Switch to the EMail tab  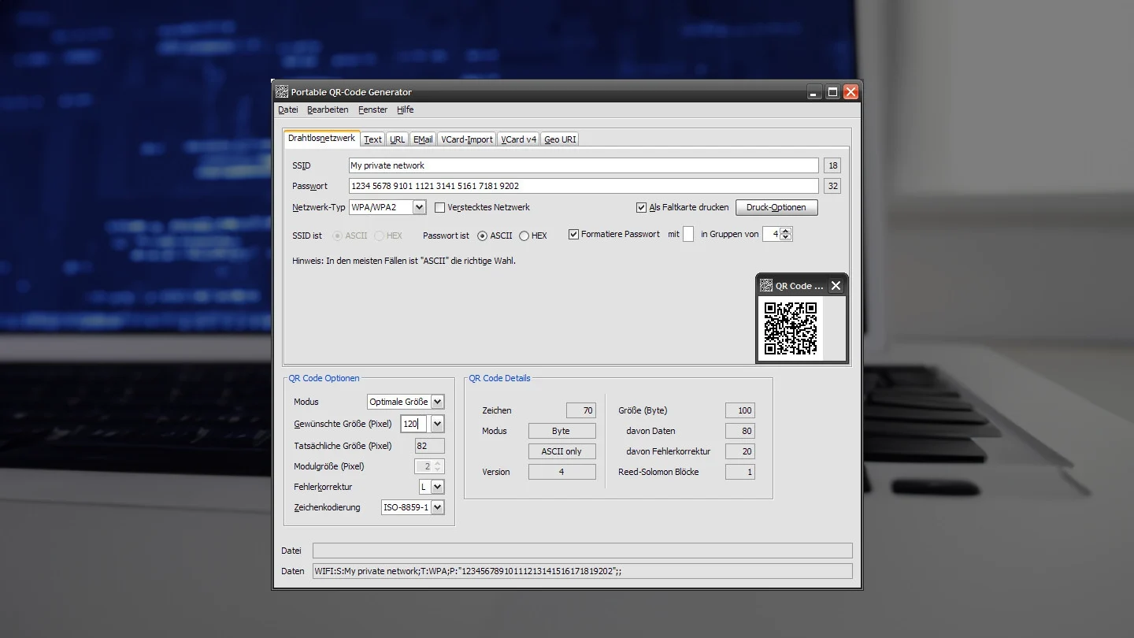click(x=423, y=139)
